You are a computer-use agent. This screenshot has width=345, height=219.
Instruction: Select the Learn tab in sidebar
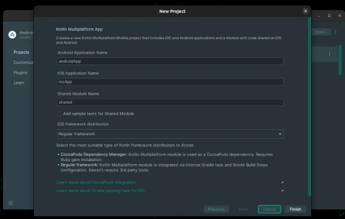pos(19,83)
